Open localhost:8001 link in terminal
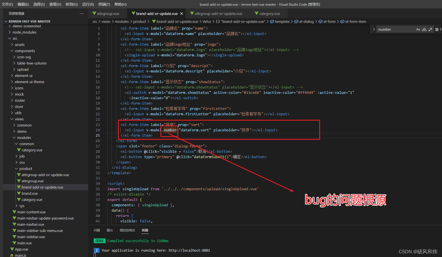The height and width of the screenshot is (257, 442). coord(189,250)
